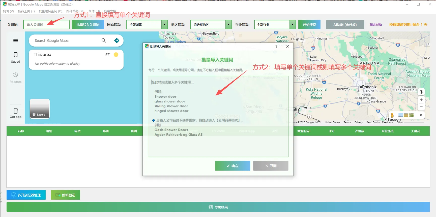Click the 官网 column header

[x=134, y=131]
